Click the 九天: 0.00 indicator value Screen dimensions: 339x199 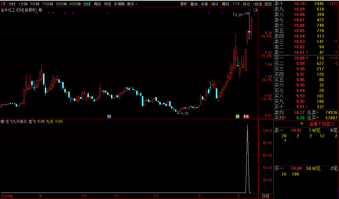54,121
